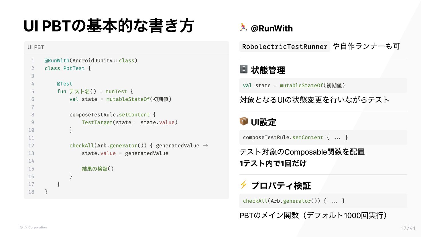Click the checkAll(Arb.generator()) snippet box

(323, 201)
